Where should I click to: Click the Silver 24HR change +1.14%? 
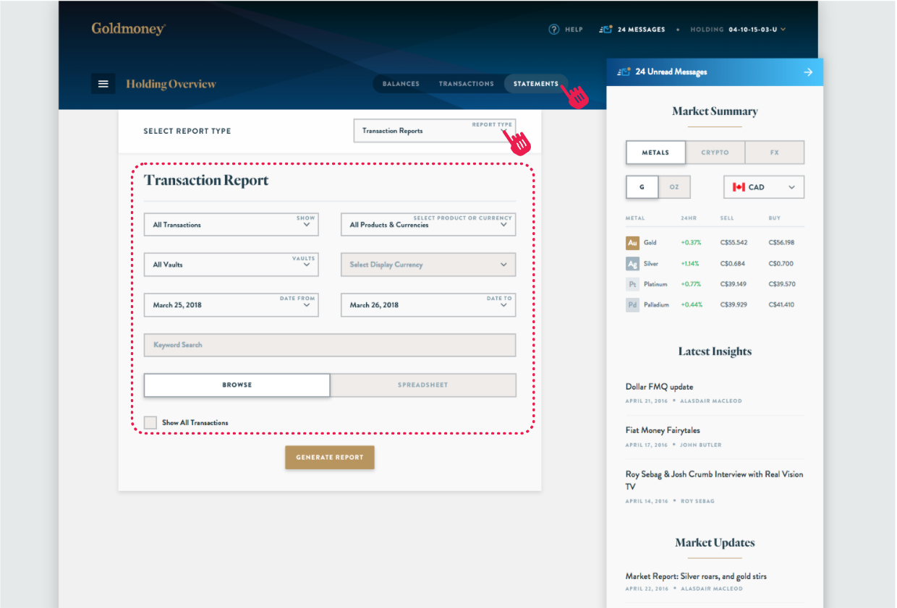691,264
